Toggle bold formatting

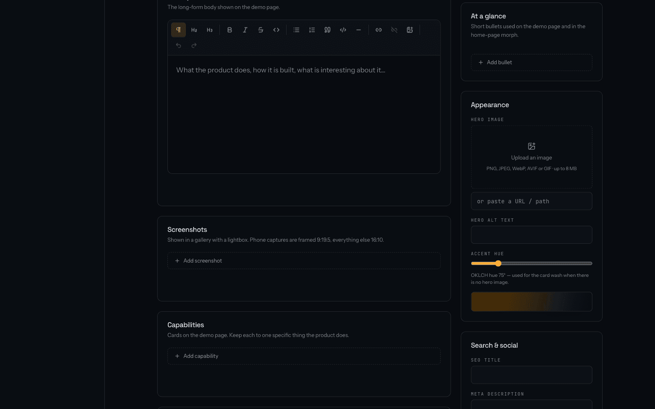pyautogui.click(x=230, y=30)
